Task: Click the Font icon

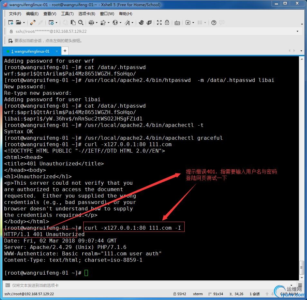Action: pos(127,23)
